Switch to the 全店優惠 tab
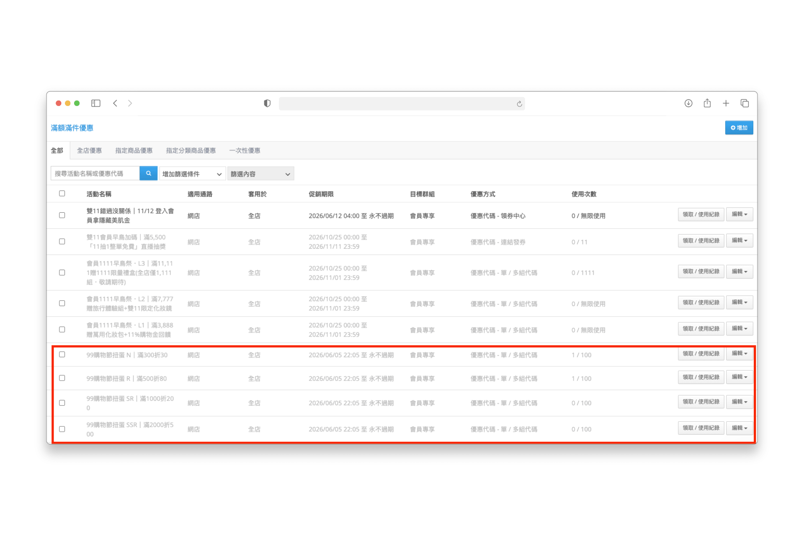Viewport: 804px width, 536px height. [89, 150]
